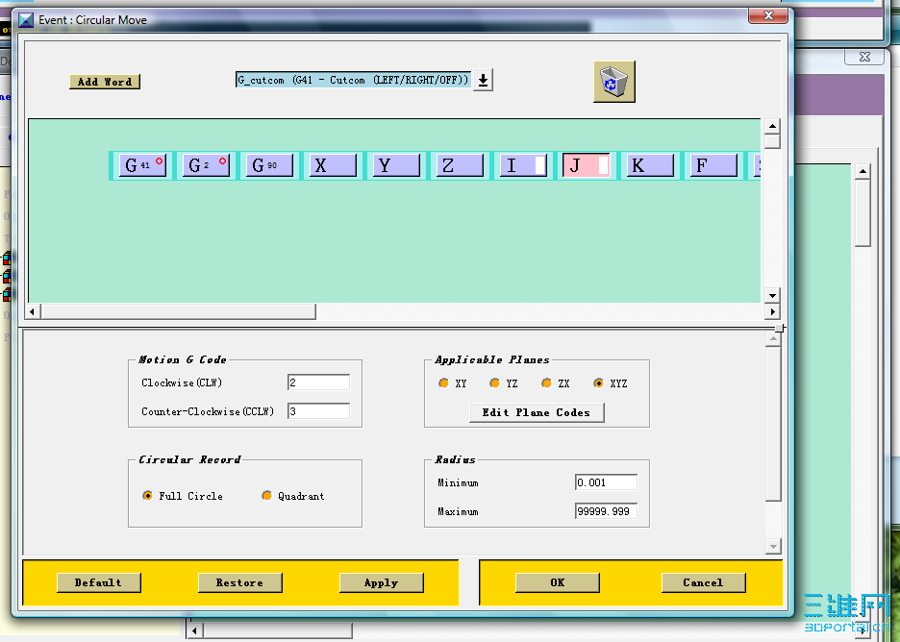Choose the XY applicable plane
This screenshot has width=900, height=642.
coord(443,383)
